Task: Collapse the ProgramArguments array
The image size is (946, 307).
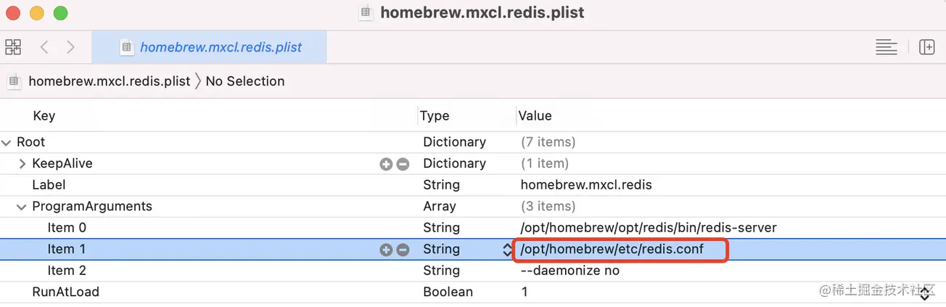Action: (x=22, y=207)
